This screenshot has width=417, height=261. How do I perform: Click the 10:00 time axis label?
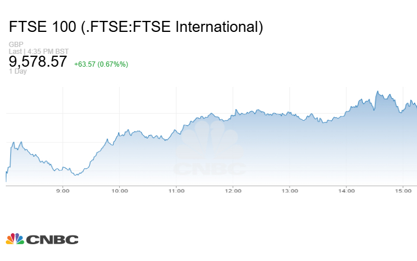coord(119,190)
